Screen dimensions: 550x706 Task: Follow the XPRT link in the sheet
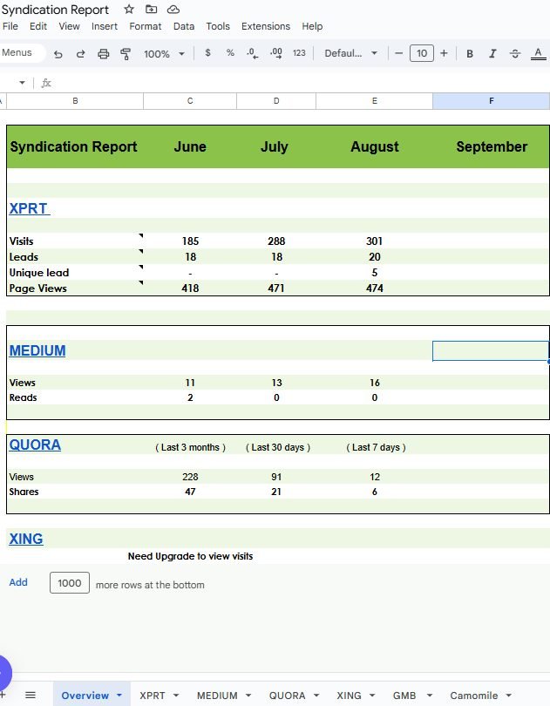tap(30, 208)
